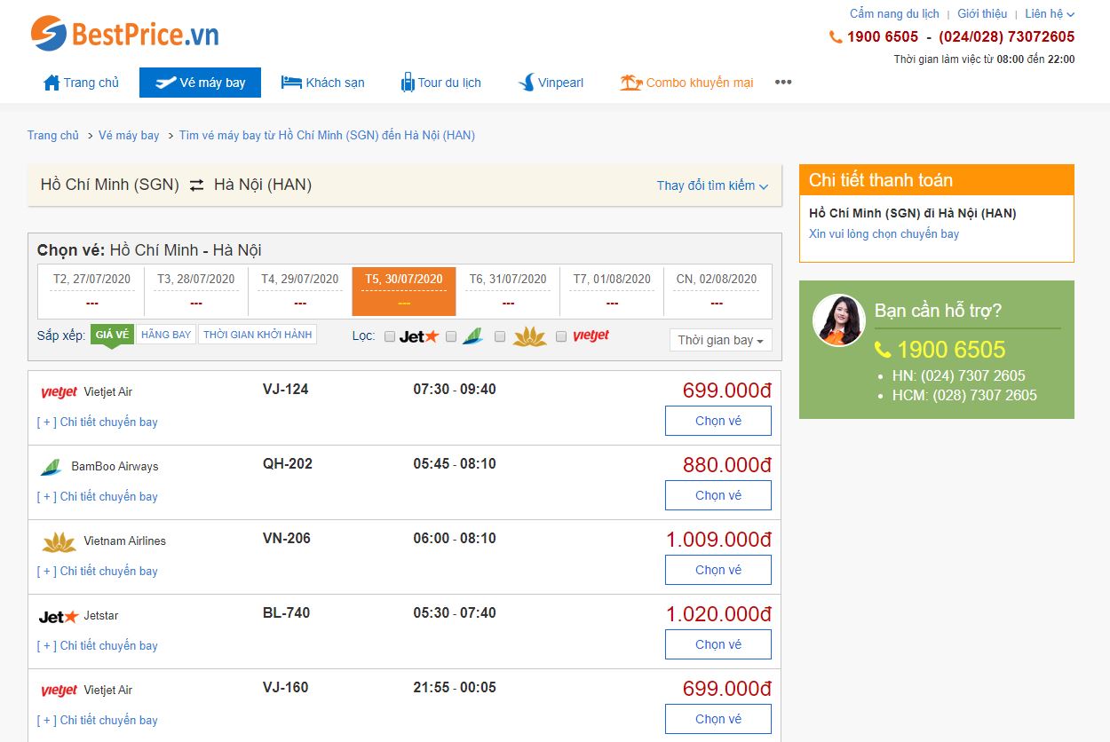Click the palm tree icon for Combo khuyến mại
The width and height of the screenshot is (1110, 742).
(x=631, y=83)
